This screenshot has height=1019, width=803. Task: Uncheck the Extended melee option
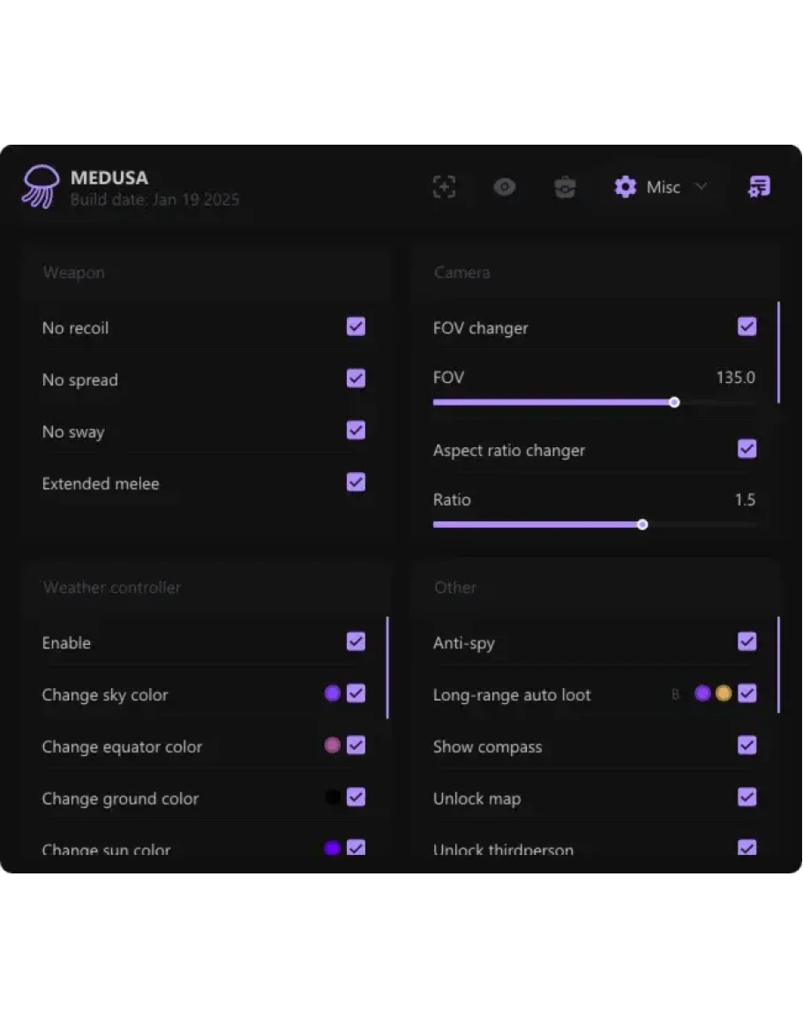click(356, 483)
